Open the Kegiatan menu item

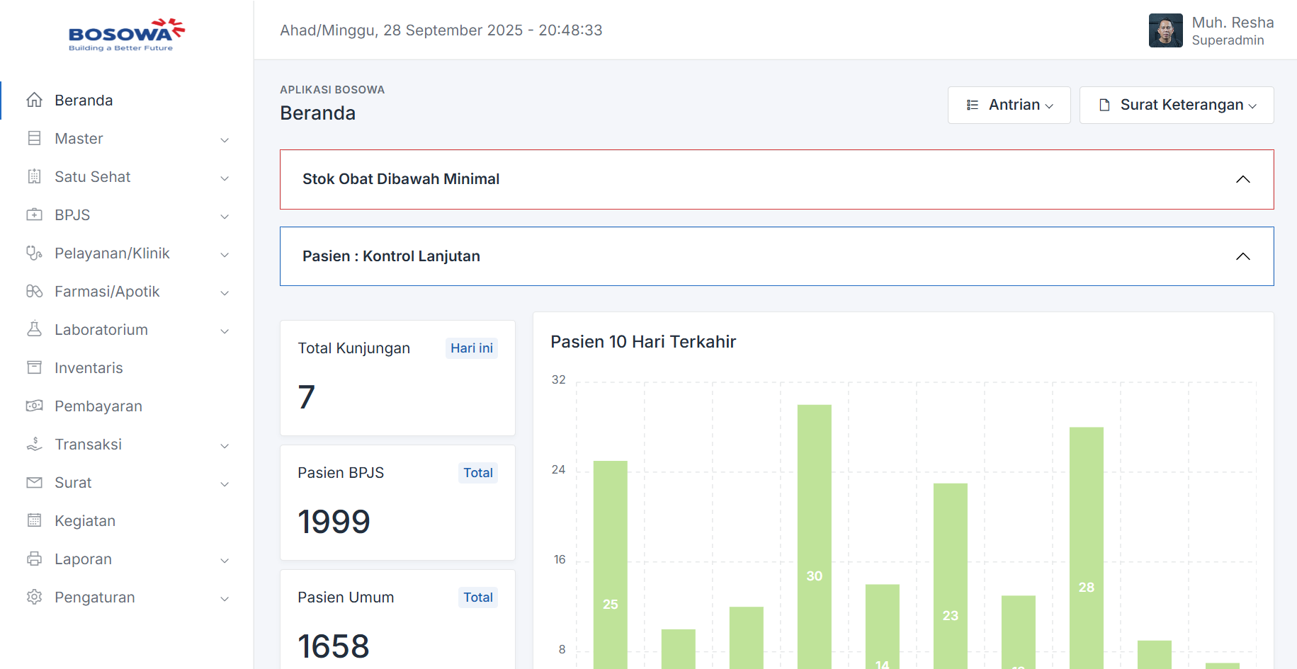(85, 521)
